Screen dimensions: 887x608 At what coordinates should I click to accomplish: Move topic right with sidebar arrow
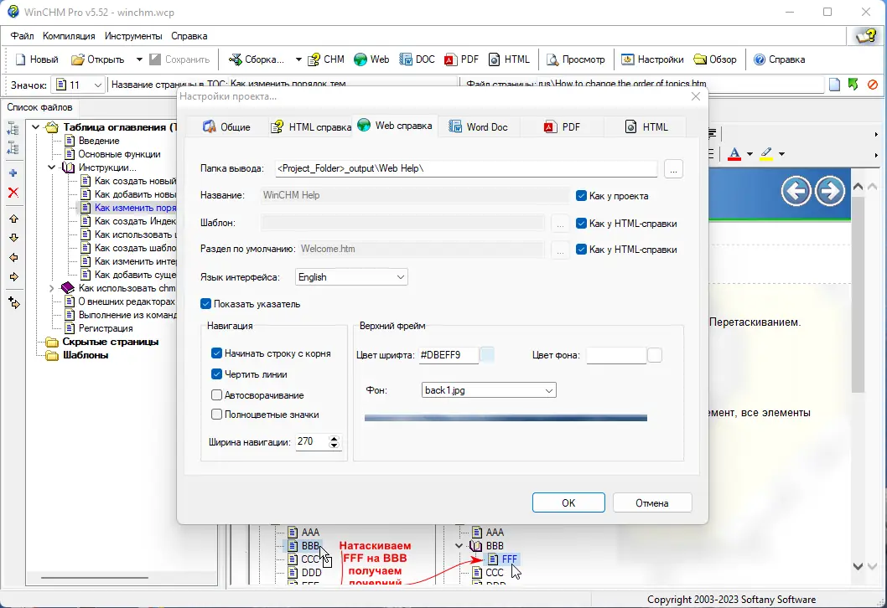click(x=13, y=277)
